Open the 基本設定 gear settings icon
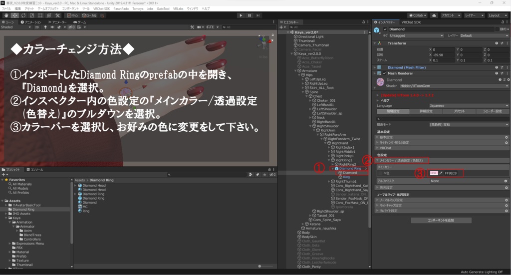The image size is (511, 275). pyautogui.click(x=506, y=138)
